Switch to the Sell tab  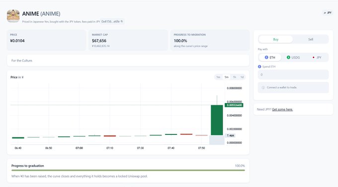coord(310,39)
